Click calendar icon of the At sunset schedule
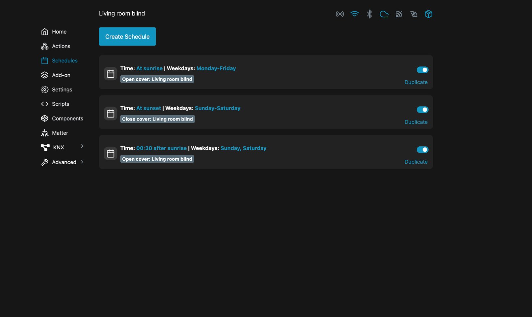Image resolution: width=532 pixels, height=317 pixels. pos(111,114)
